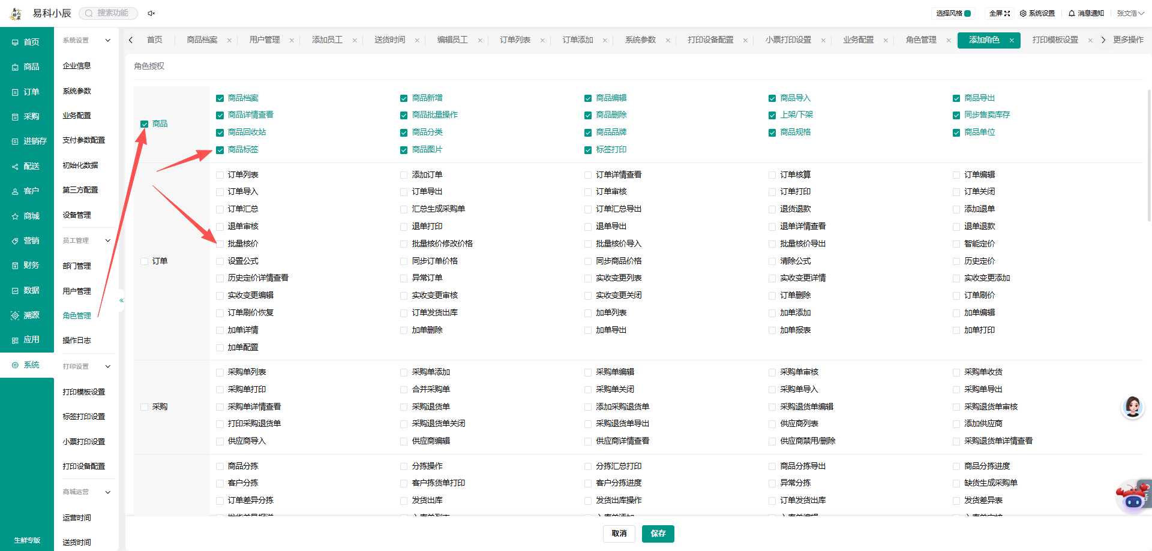Open the 财务 sidebar module icon
Image resolution: width=1152 pixels, height=551 pixels.
point(15,266)
